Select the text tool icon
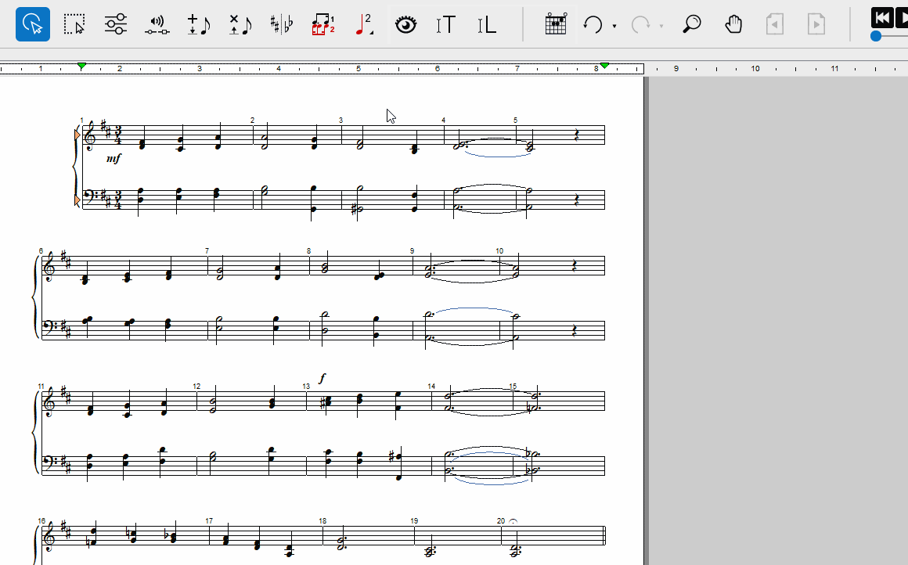This screenshot has height=565, width=908. click(x=446, y=25)
